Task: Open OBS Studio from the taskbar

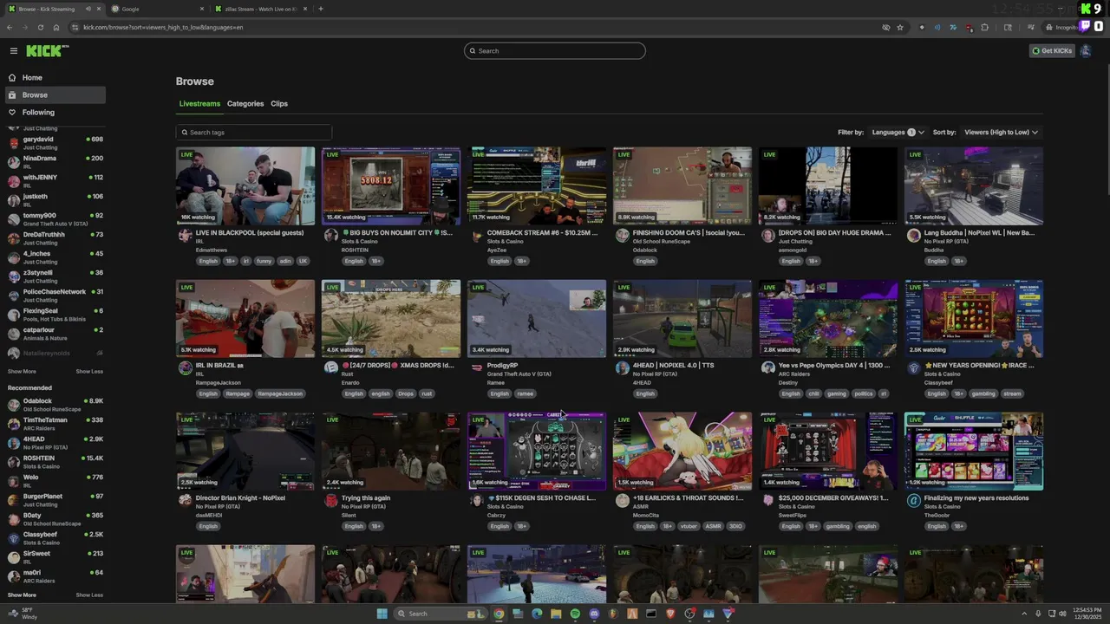Action: (689, 614)
